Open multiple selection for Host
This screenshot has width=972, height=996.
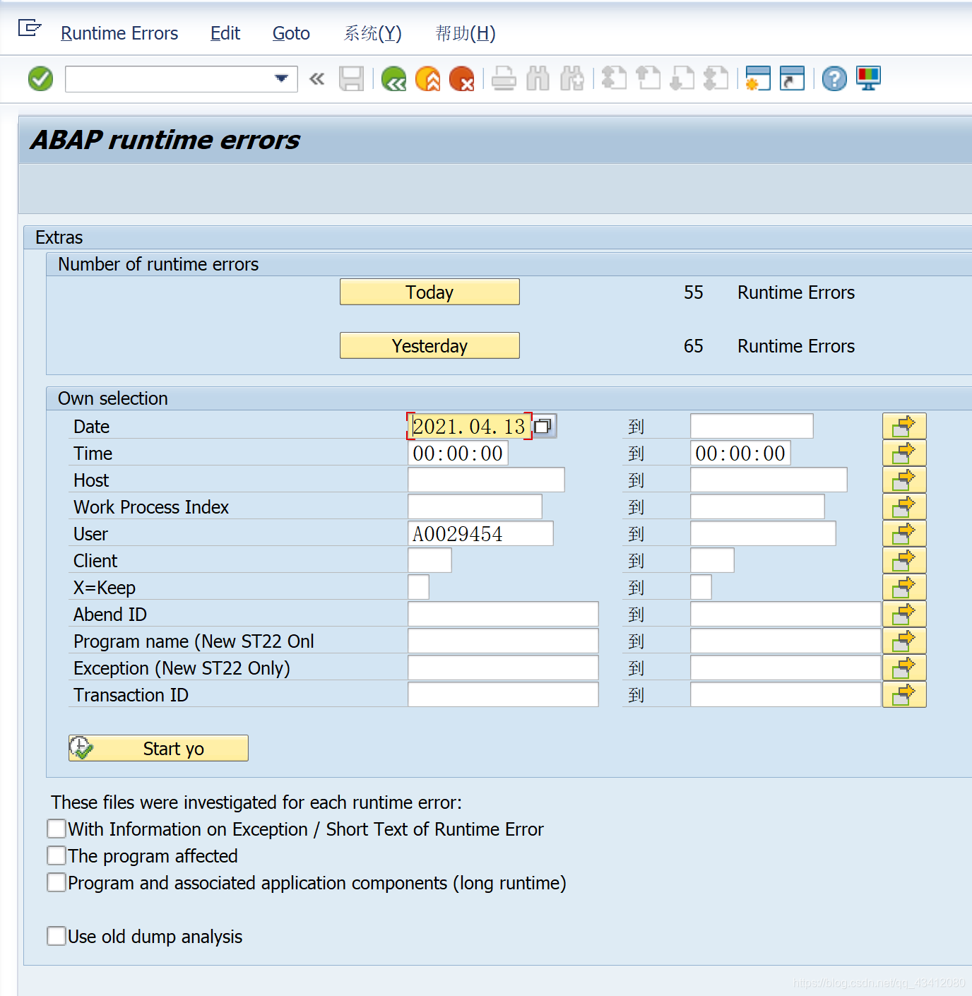(x=904, y=480)
